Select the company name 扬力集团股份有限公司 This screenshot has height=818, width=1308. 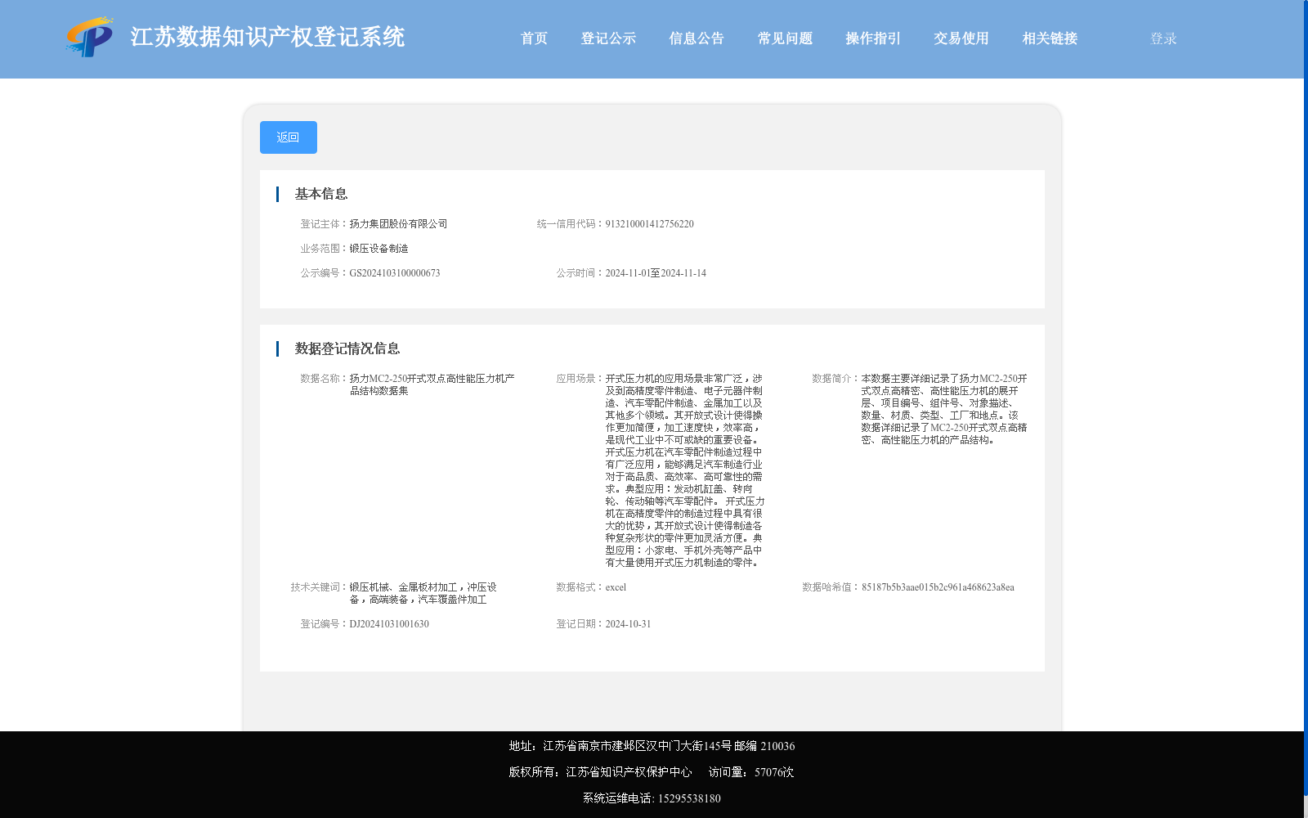click(x=399, y=224)
